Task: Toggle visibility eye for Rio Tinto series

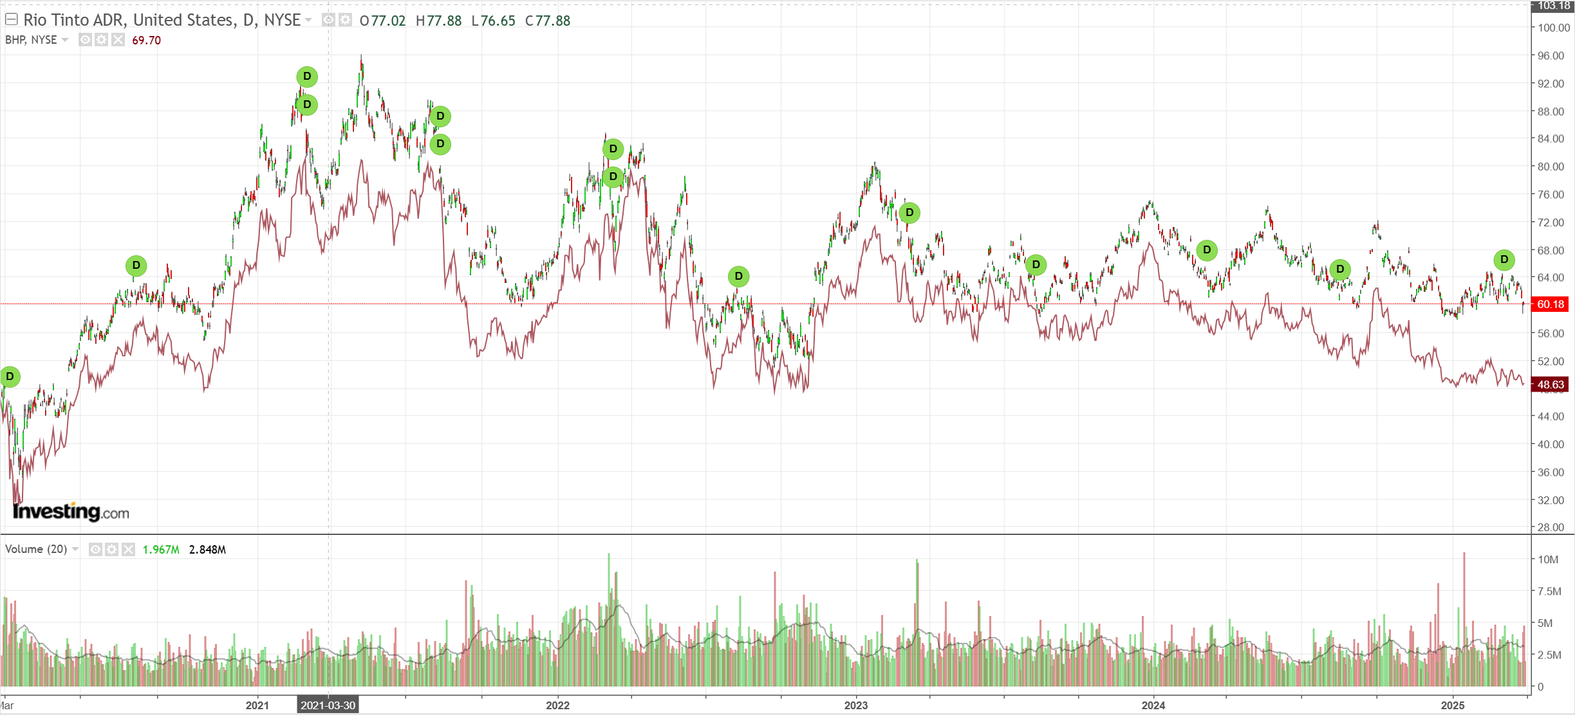Action: click(328, 21)
